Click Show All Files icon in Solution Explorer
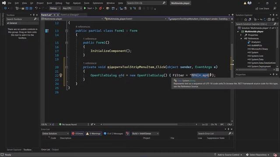Screen dimensions: 280x157 point(273,20)
